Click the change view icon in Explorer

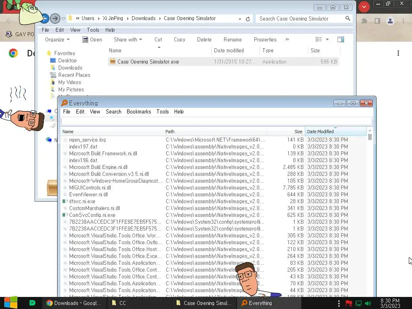pos(319,39)
